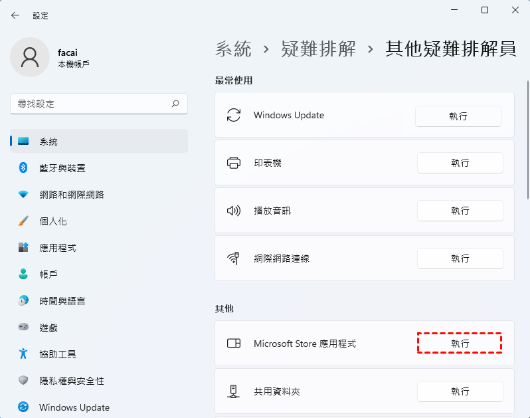Click the 播放音訊 speaker icon
Viewport: 530px width, 418px height.
[x=234, y=211]
